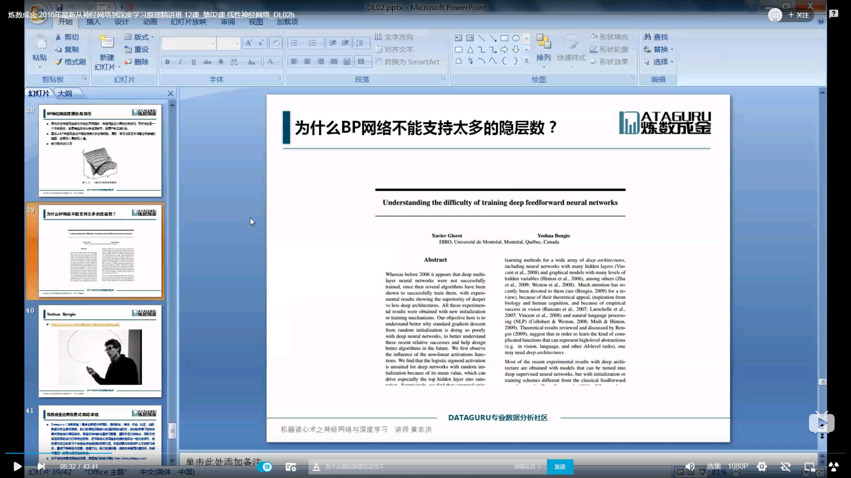Click the fullscreen icon in video player
Screen dimensions: 851x478
pyautogui.click(x=834, y=466)
